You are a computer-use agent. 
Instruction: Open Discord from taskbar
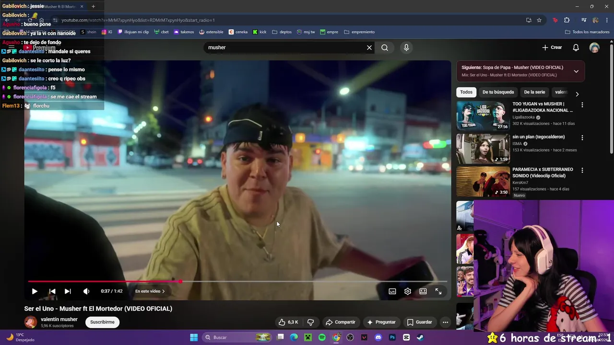coord(378,337)
